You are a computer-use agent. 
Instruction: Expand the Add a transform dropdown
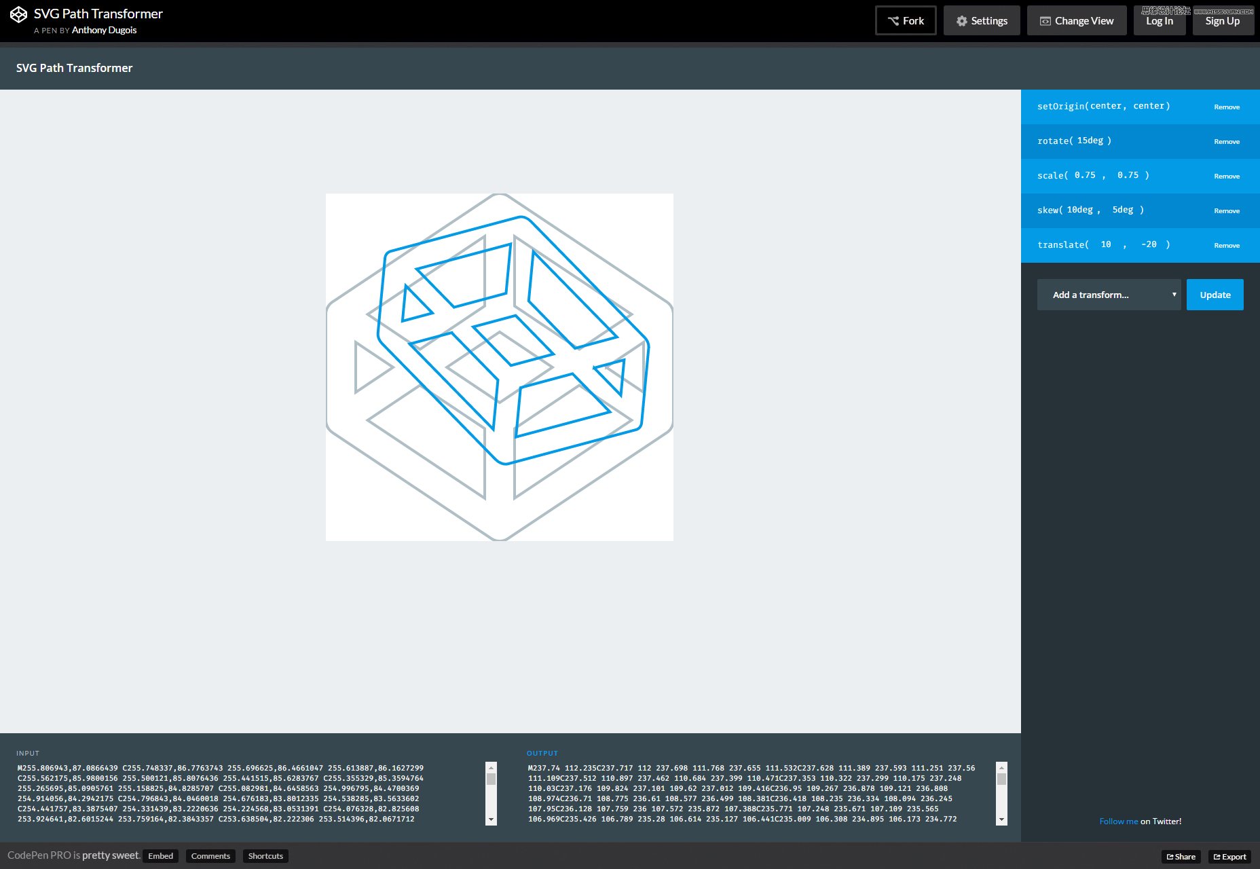pyautogui.click(x=1109, y=295)
